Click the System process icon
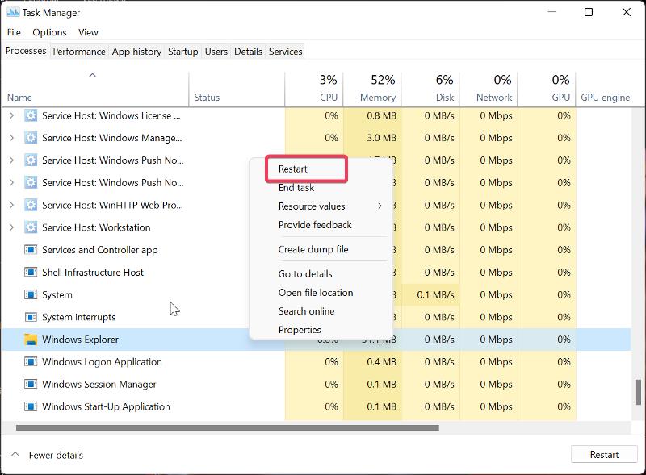646x475 pixels. pyautogui.click(x=31, y=294)
